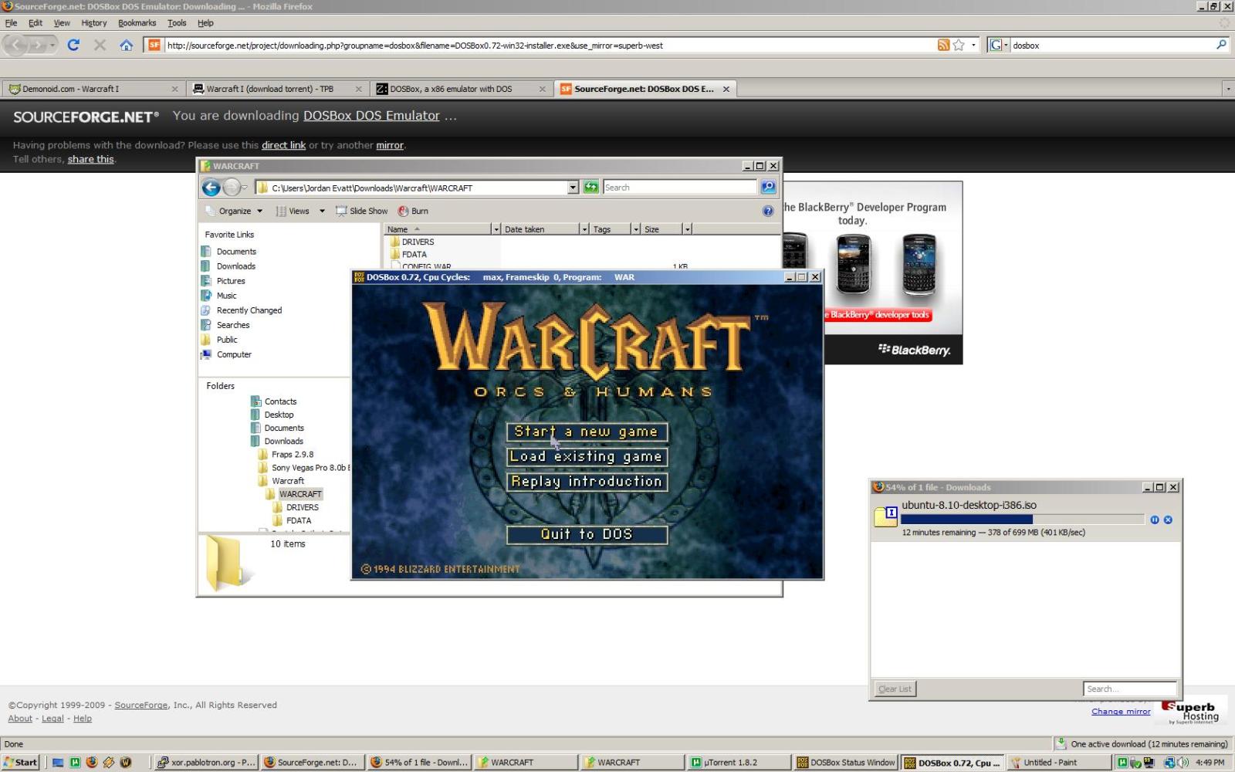Refresh the Explorer folder path
1235x772 pixels.
[x=590, y=188]
